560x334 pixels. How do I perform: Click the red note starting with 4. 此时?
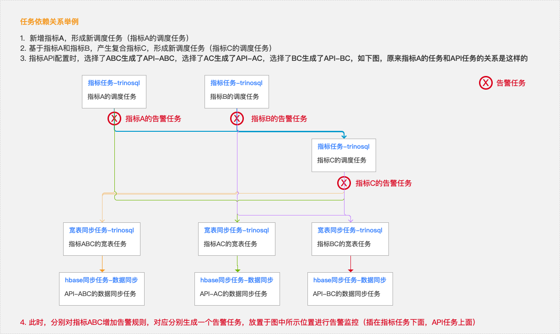point(250,322)
